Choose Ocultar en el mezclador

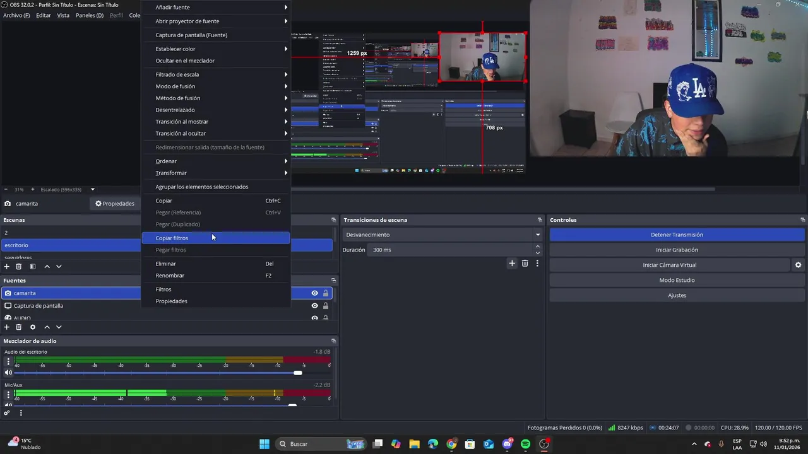[215, 61]
